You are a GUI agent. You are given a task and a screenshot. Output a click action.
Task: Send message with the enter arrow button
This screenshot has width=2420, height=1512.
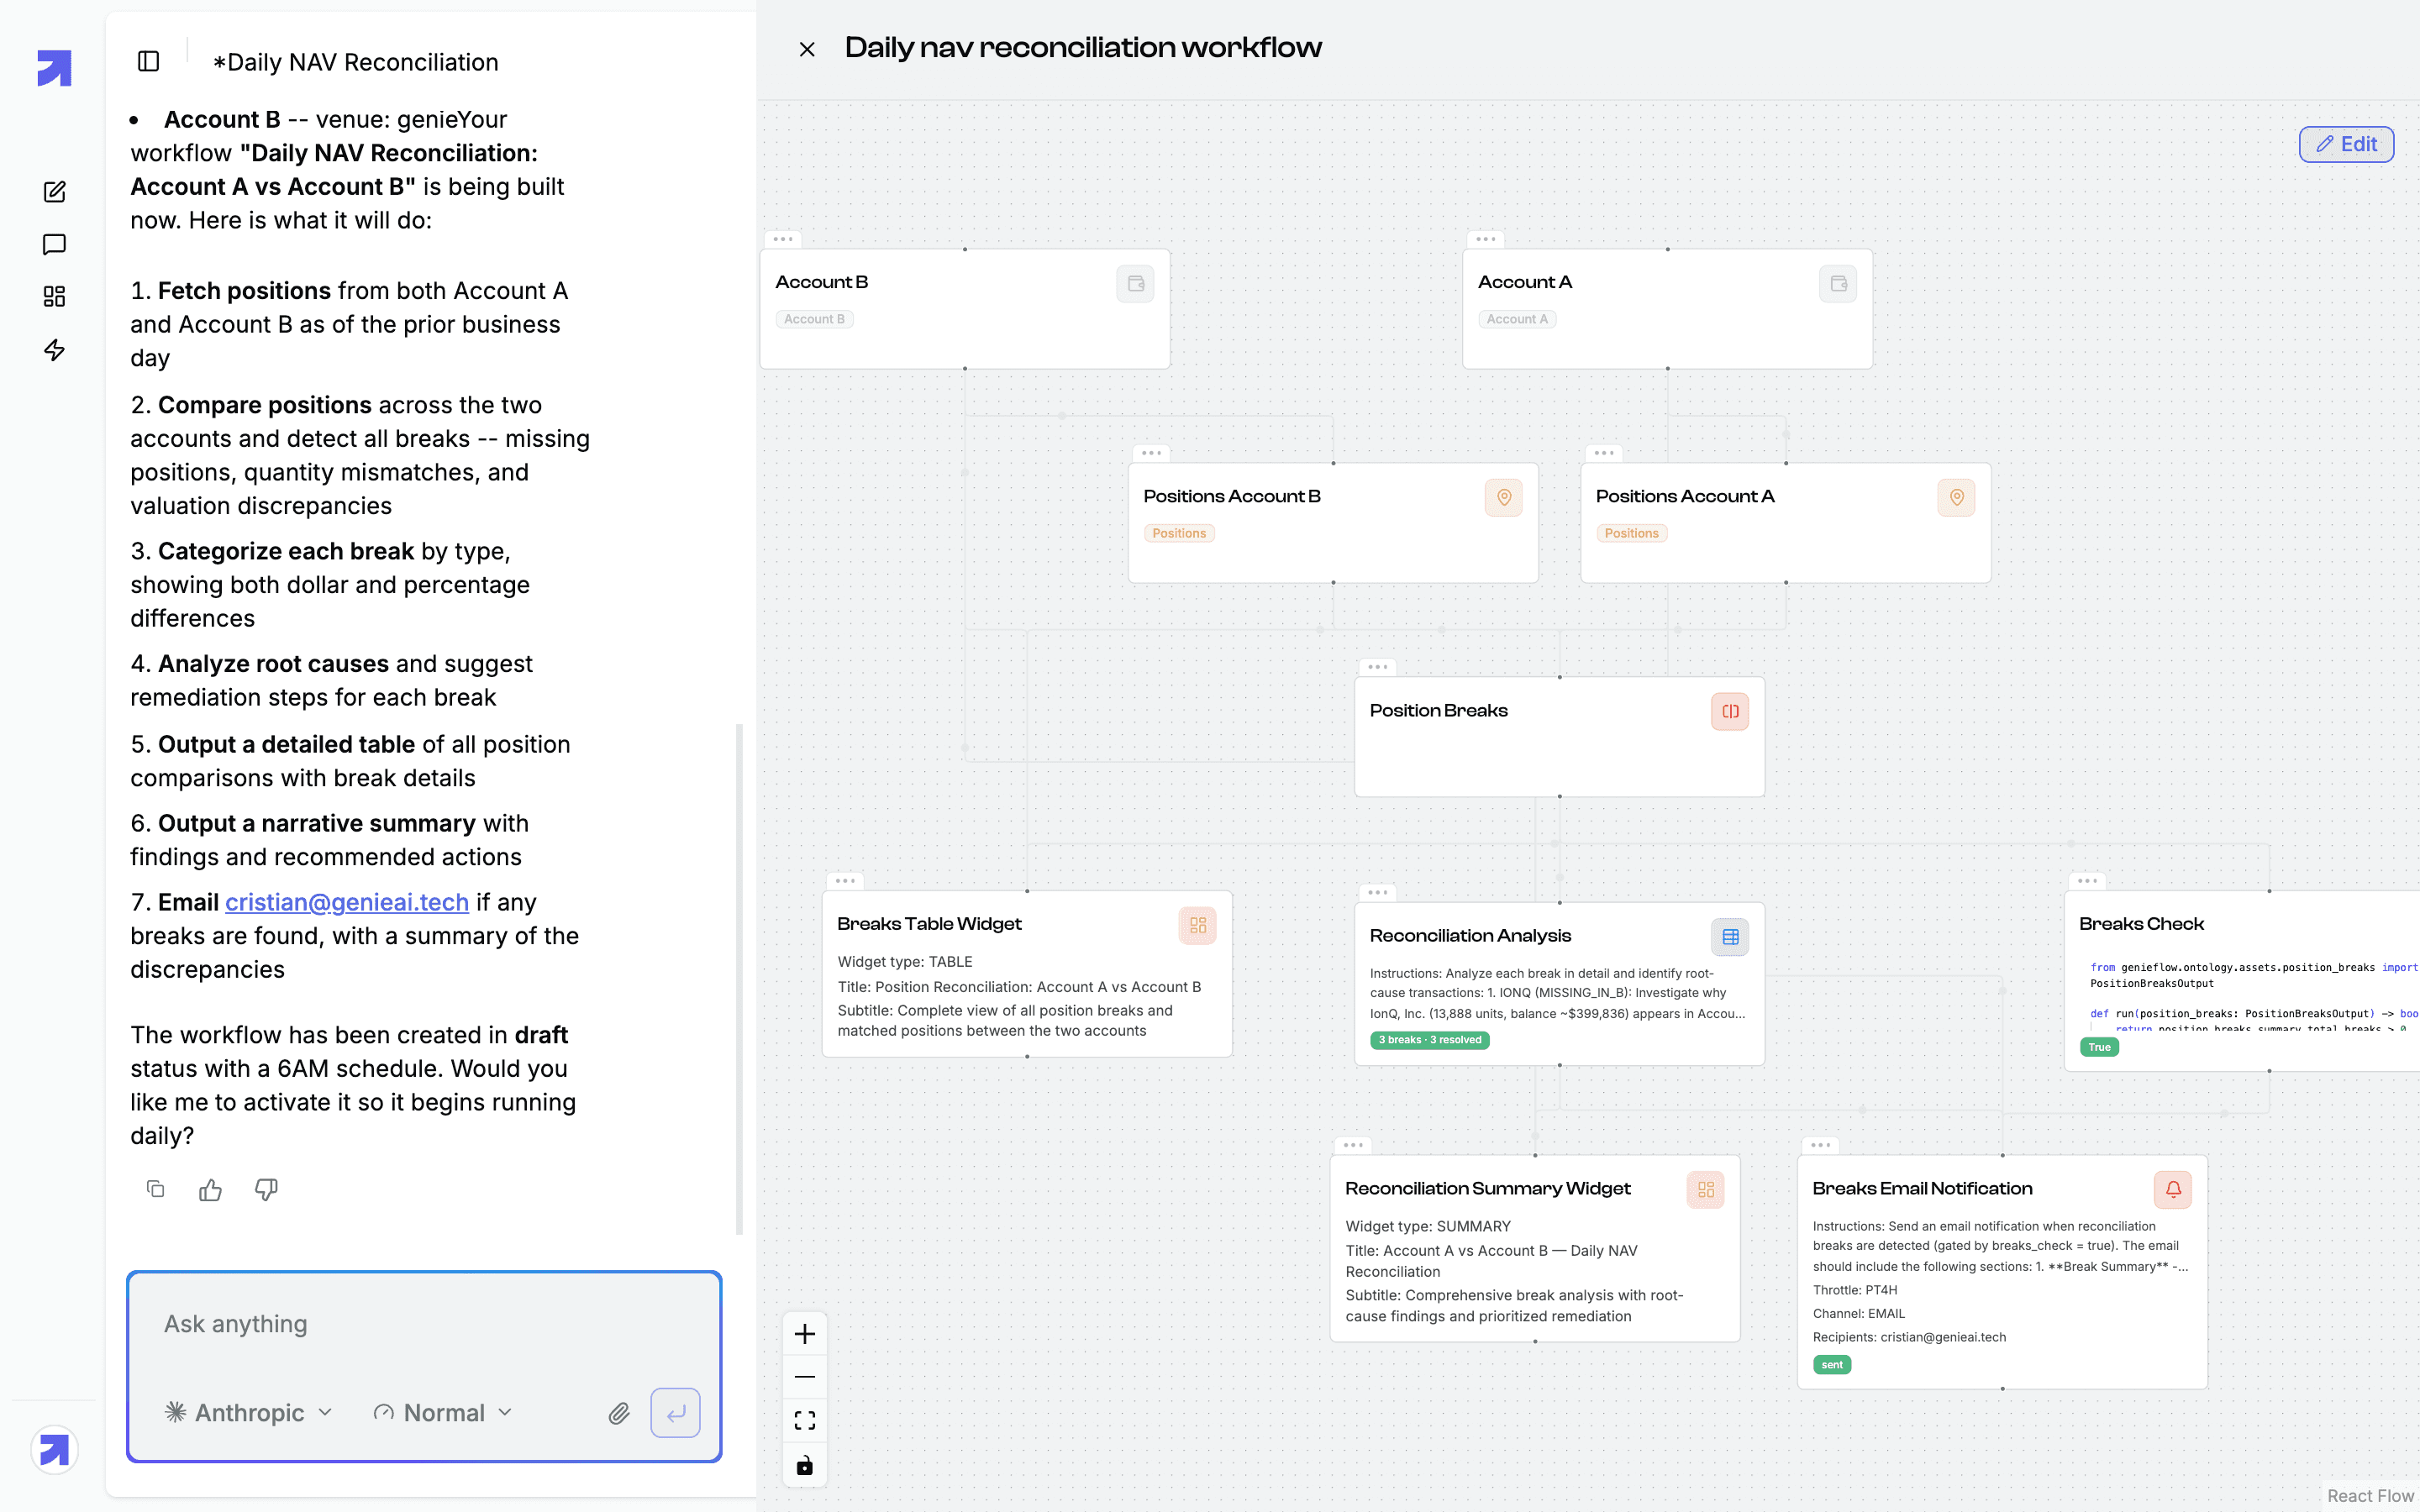[675, 1413]
